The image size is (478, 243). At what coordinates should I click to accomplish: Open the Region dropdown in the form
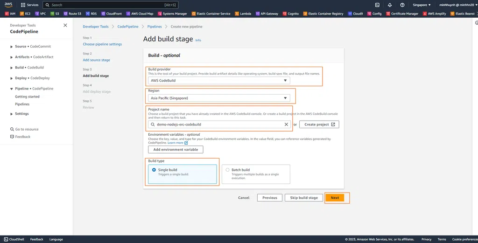click(x=219, y=98)
